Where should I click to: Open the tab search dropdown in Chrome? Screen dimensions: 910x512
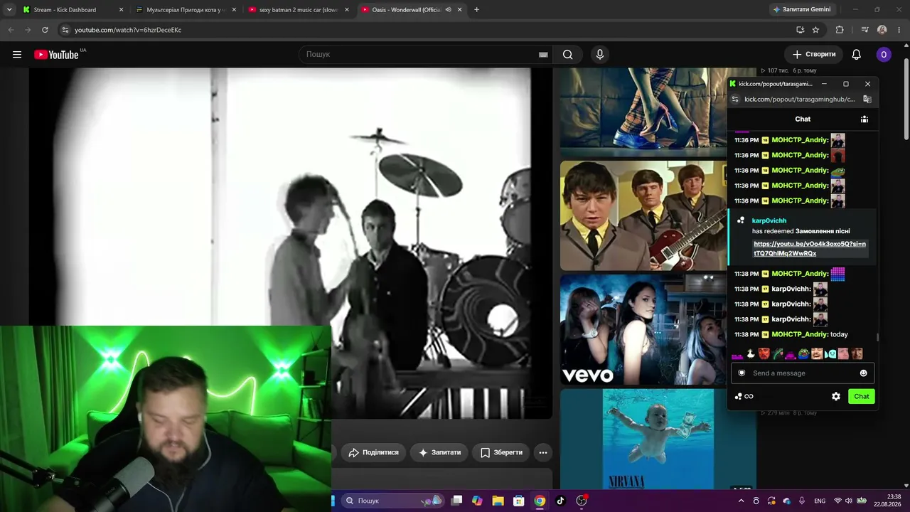[x=9, y=10]
